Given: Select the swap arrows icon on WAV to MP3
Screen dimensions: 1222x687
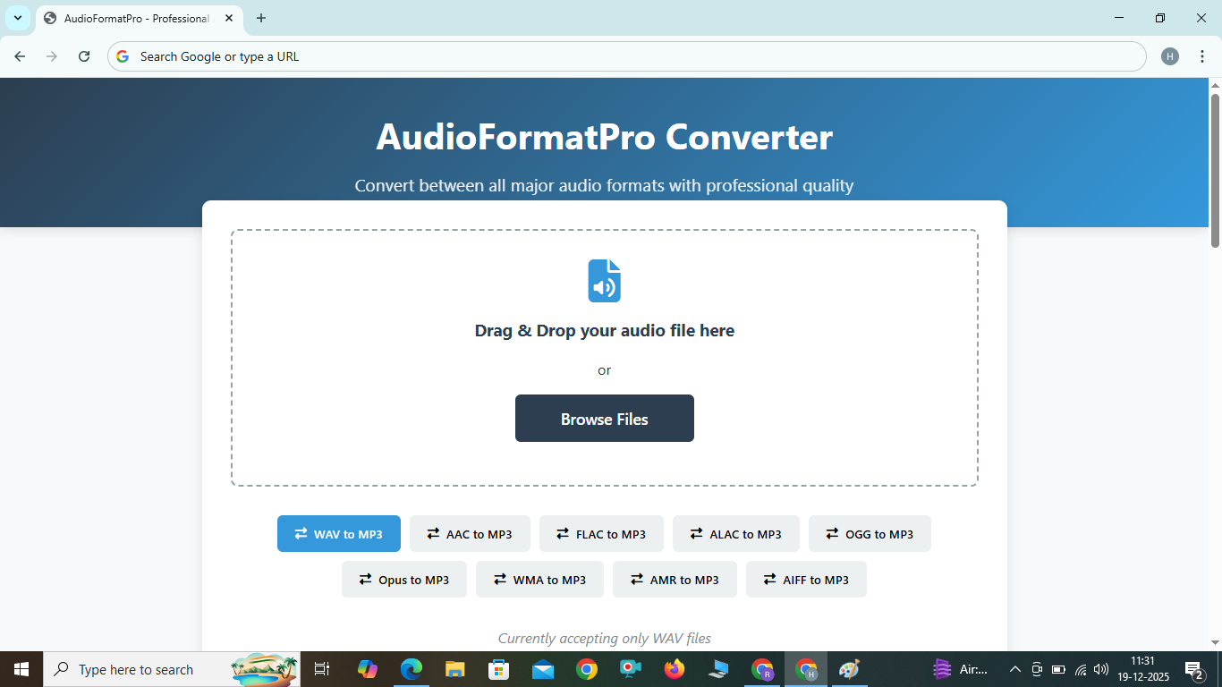Looking at the screenshot, I should pos(300,533).
